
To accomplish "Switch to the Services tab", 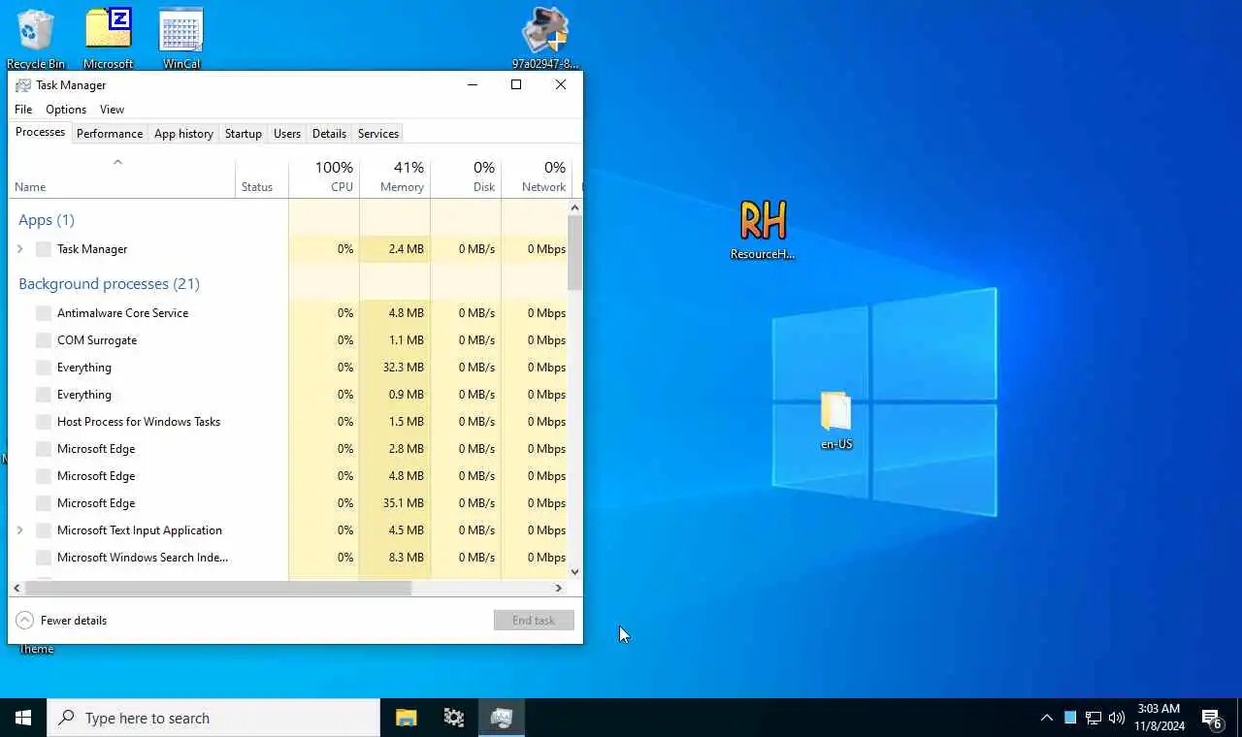I will (378, 134).
